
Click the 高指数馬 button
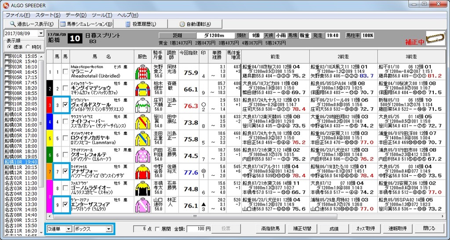click(x=270, y=229)
